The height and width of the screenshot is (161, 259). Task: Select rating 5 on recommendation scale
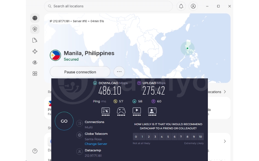[x=168, y=137]
